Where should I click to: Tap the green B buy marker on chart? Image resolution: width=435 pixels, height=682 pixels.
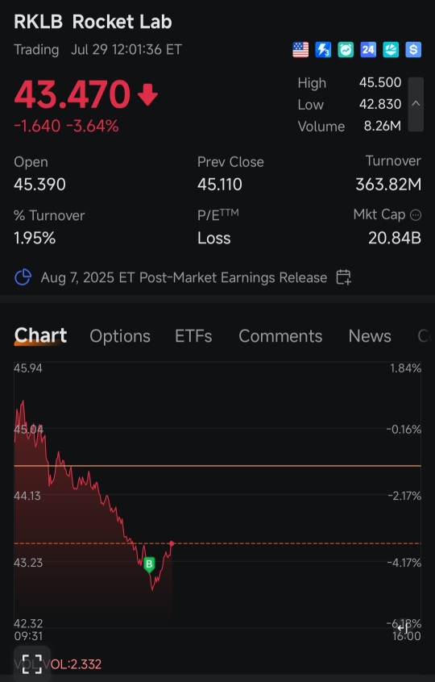coord(149,564)
